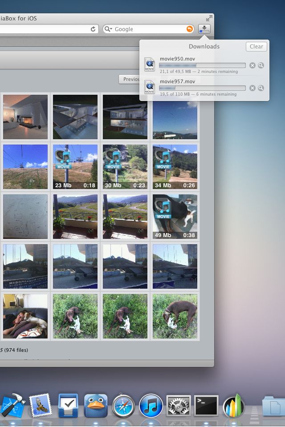
Task: Open the 30 Mb movie thumbnail
Action: pyautogui.click(x=125, y=167)
